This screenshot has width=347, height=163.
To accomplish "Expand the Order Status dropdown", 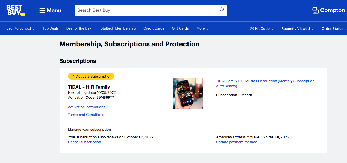I will tap(334, 28).
